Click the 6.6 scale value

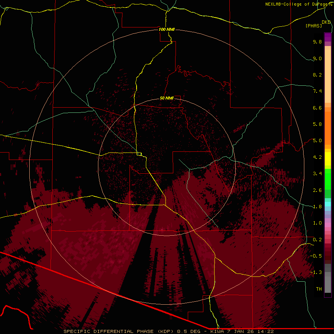pyautogui.click(x=317, y=108)
